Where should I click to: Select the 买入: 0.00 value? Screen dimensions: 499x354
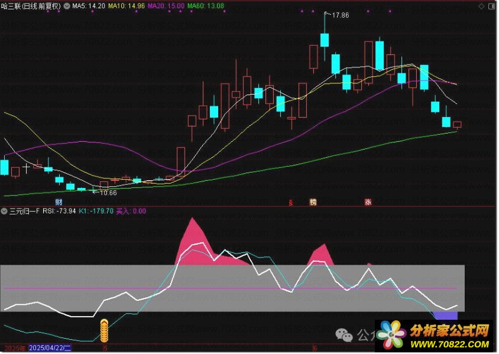click(131, 211)
